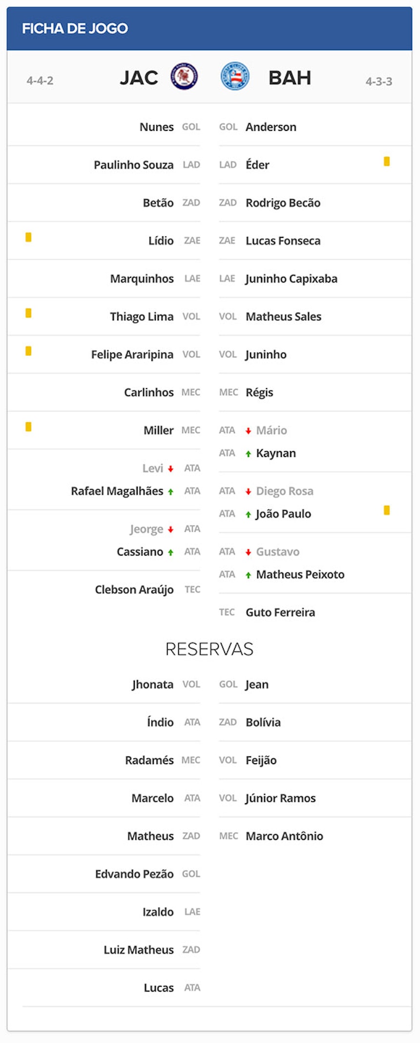
Task: Open the Reservas section heading
Action: tap(210, 649)
